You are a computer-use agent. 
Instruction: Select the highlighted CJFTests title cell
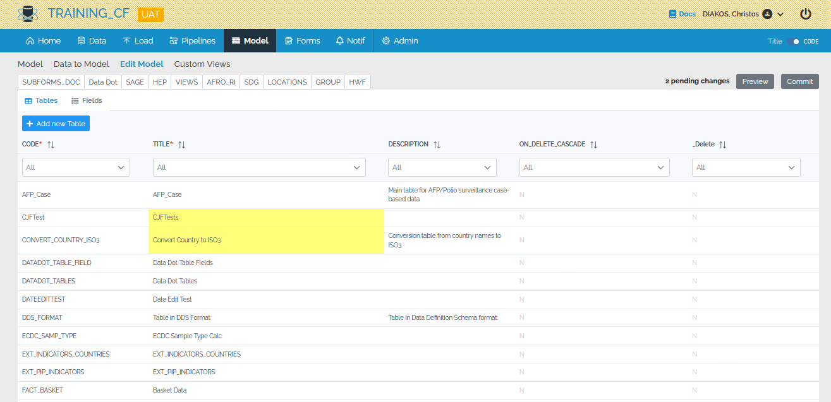tap(266, 218)
